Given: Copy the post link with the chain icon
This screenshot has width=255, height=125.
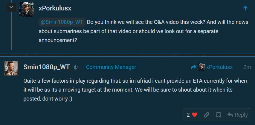Looking at the screenshot, I should 206,115.
